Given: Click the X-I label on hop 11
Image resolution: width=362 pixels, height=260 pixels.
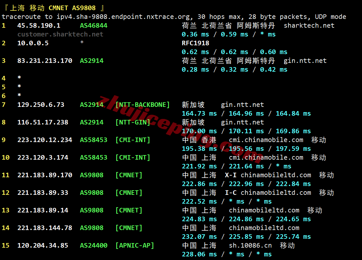Looking at the screenshot, I should point(231,175).
